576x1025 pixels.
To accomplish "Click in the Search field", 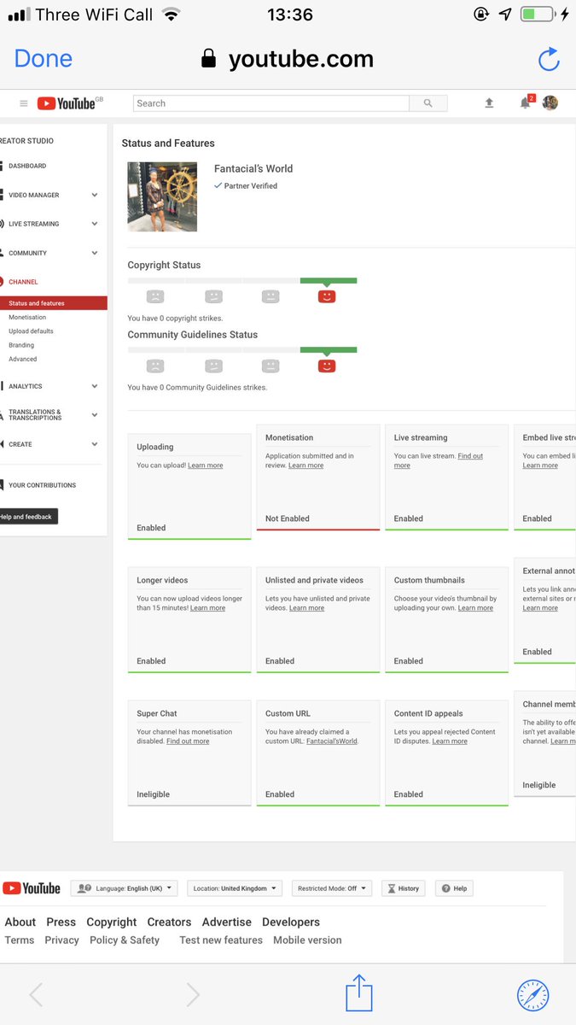I will point(271,103).
